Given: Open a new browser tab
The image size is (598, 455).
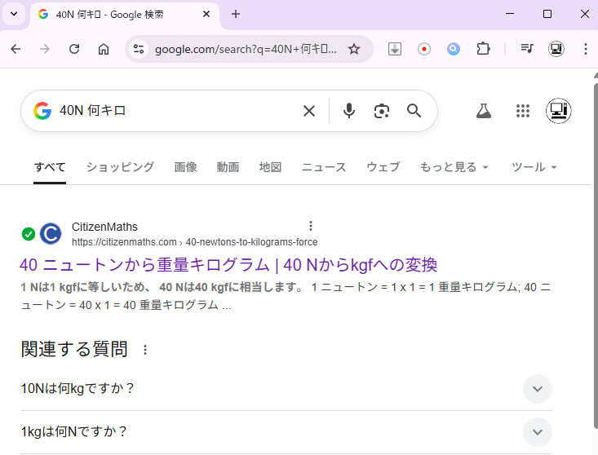Looking at the screenshot, I should click(x=236, y=14).
